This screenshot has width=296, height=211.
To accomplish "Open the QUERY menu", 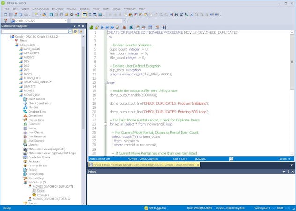I will click(25, 9).
